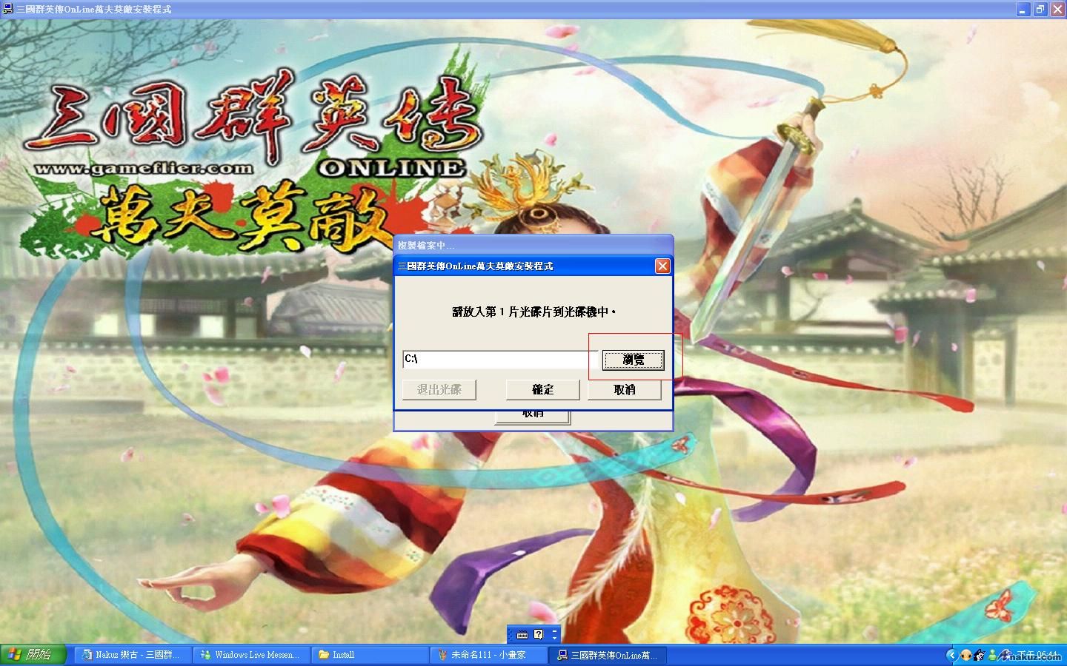Switch to the 未命名111 - 小畫家 taskbar item
The image size is (1067, 666).
pos(488,655)
